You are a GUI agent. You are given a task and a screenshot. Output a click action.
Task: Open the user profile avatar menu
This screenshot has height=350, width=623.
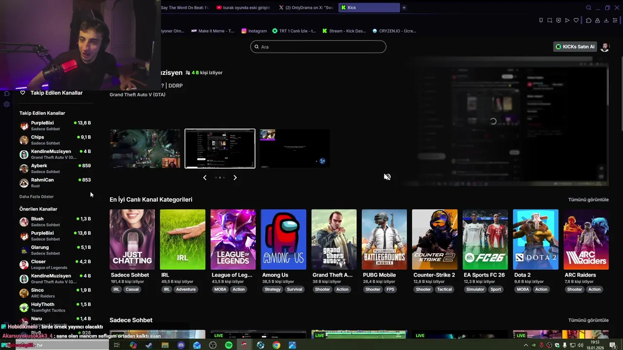coord(605,47)
